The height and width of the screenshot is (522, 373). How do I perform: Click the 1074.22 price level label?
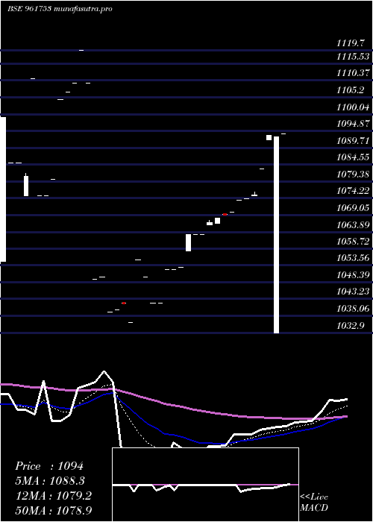pyautogui.click(x=353, y=191)
